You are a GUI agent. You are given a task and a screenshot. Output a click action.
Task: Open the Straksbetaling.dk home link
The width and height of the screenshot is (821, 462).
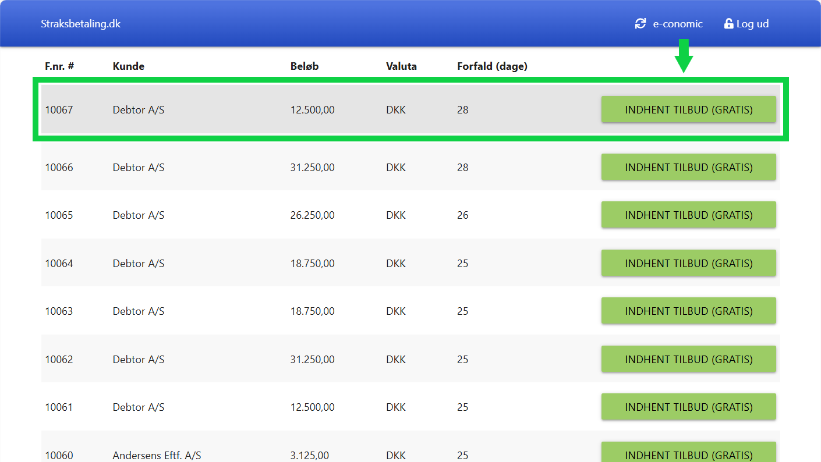click(x=81, y=24)
